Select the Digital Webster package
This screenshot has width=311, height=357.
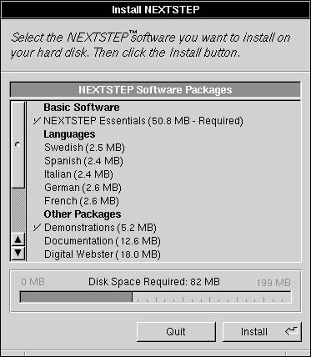[x=164, y=254]
